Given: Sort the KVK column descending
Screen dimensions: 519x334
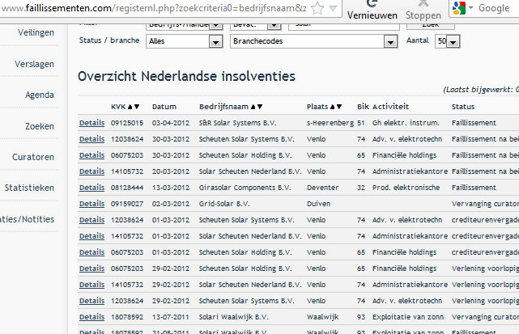Looking at the screenshot, I should click(x=137, y=107).
